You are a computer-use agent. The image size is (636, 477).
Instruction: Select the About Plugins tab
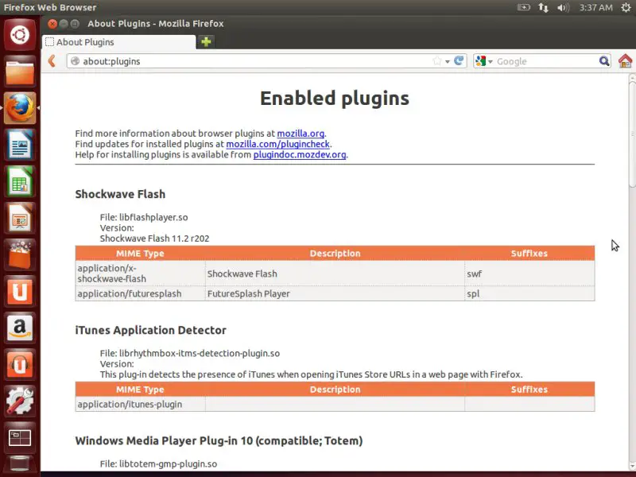tap(118, 42)
